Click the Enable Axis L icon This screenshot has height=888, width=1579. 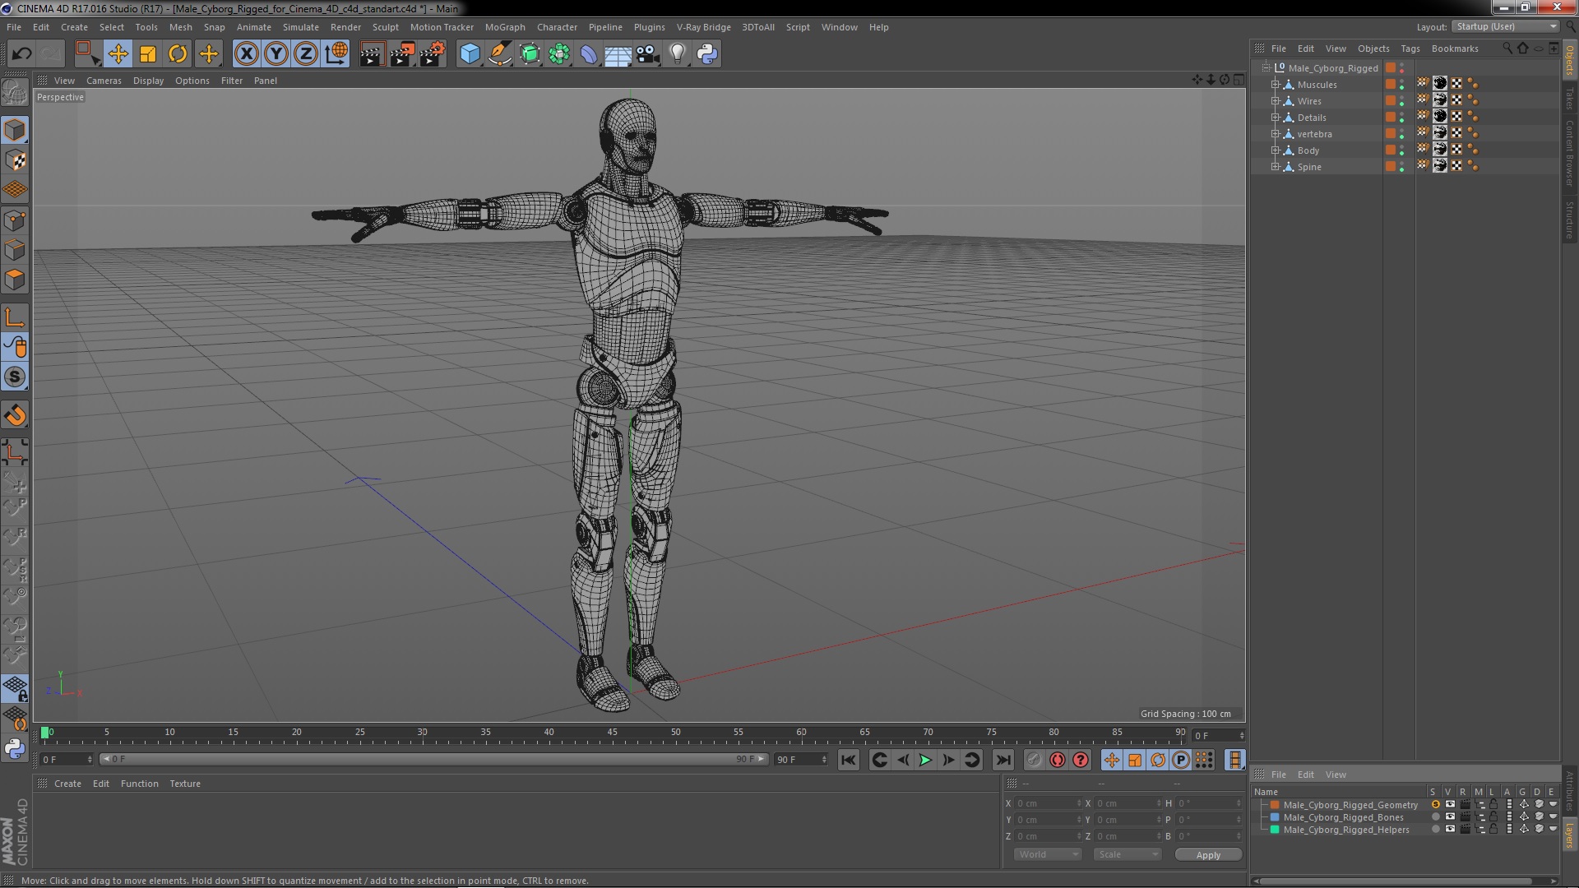[x=15, y=317]
